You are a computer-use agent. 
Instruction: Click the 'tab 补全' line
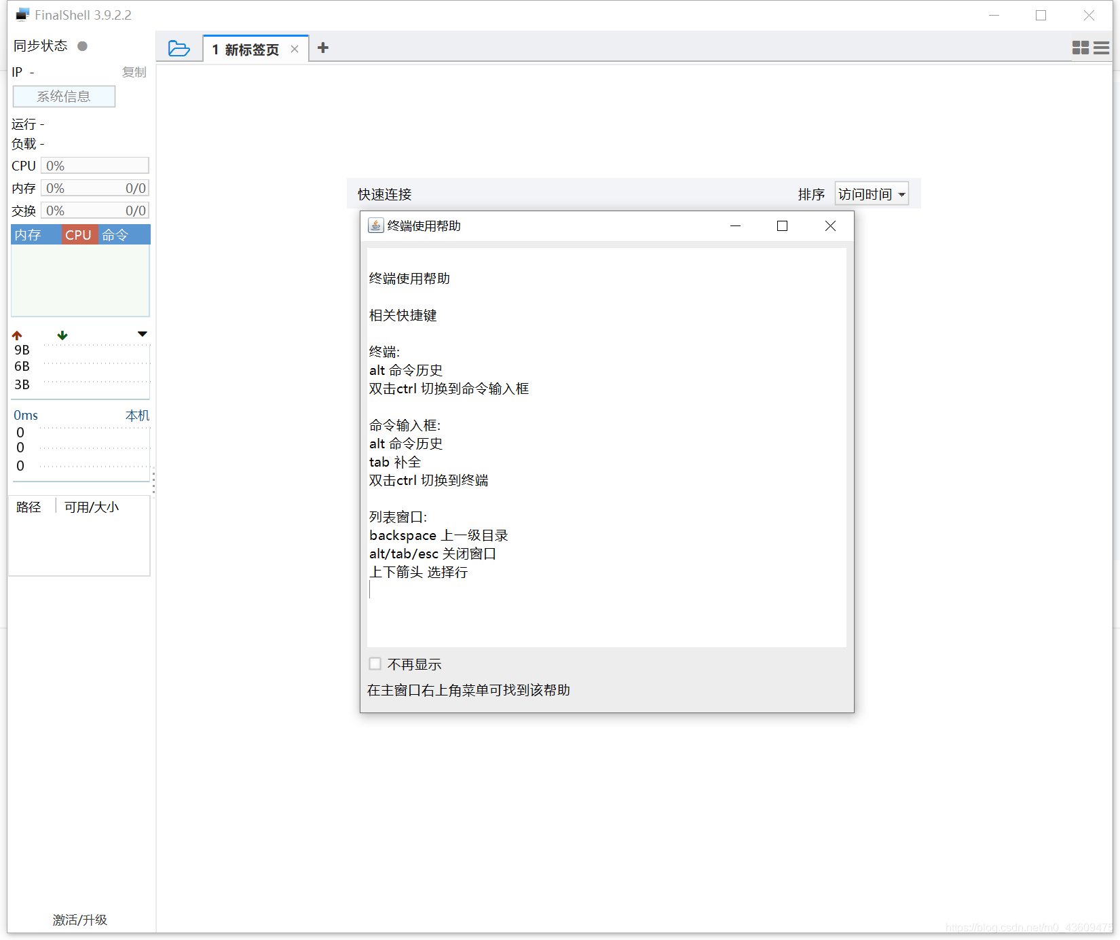pyautogui.click(x=395, y=462)
